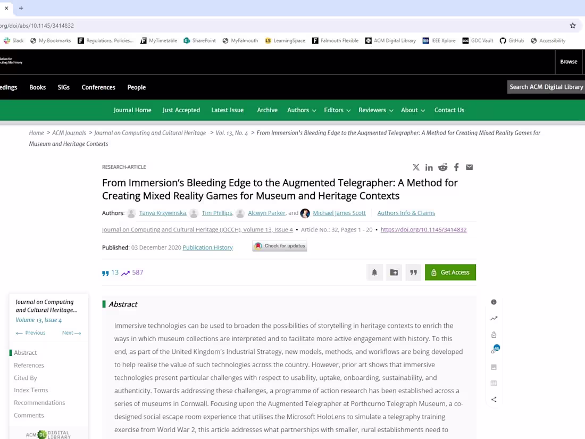This screenshot has width=585, height=439.
Task: Open the Accessibility bookmark
Action: (548, 40)
